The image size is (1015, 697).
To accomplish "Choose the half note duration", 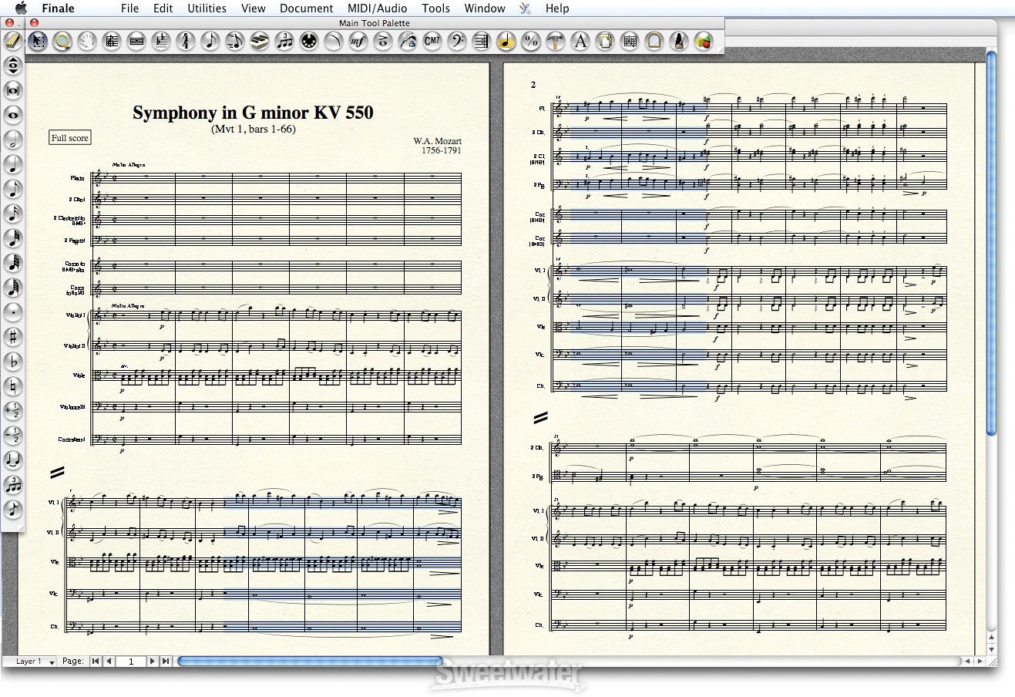I will point(13,140).
